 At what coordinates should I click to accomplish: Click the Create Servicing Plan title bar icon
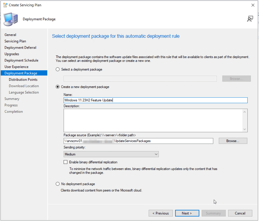click(x=5, y=5)
